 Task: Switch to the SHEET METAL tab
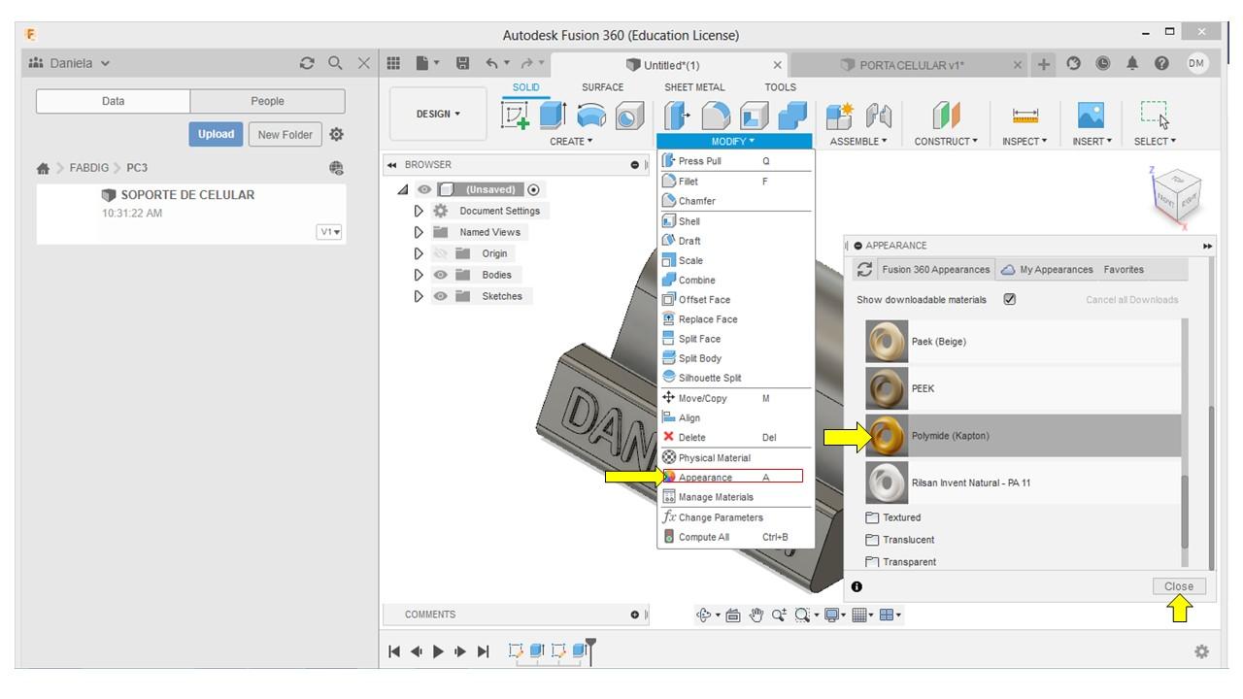click(x=694, y=87)
